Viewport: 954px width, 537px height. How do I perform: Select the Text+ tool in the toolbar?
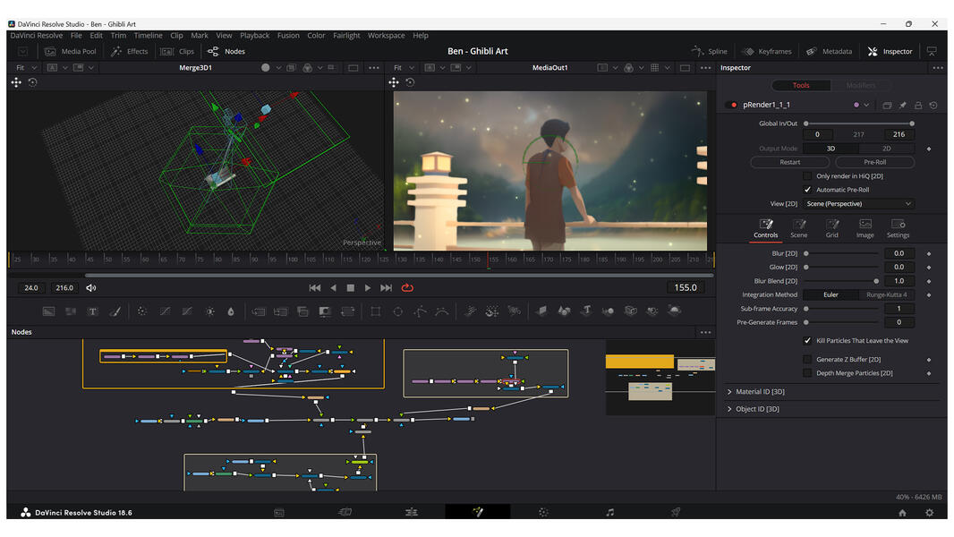(x=91, y=311)
